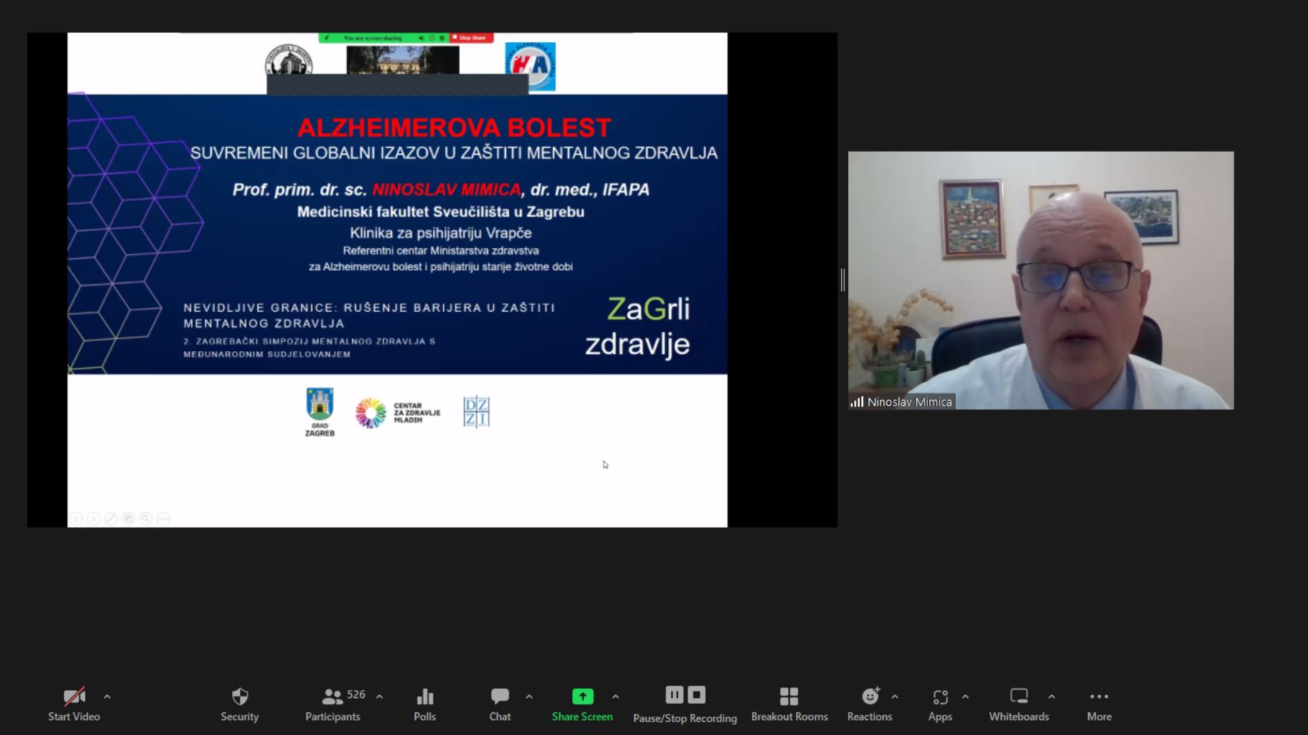
Task: Open video options arrow next to Start Video
Action: (107, 697)
